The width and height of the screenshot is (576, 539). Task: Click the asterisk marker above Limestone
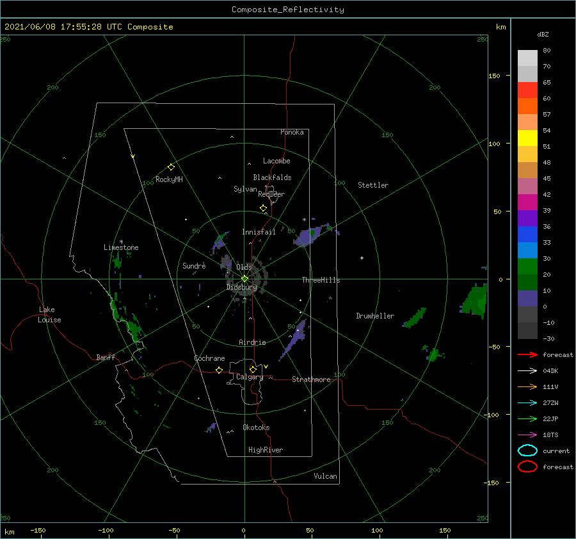coord(121,242)
